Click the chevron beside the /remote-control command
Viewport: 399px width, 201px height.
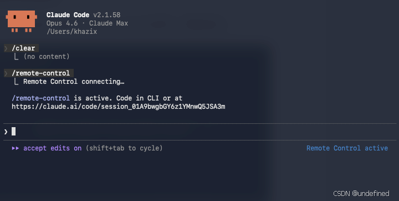(x=6, y=73)
